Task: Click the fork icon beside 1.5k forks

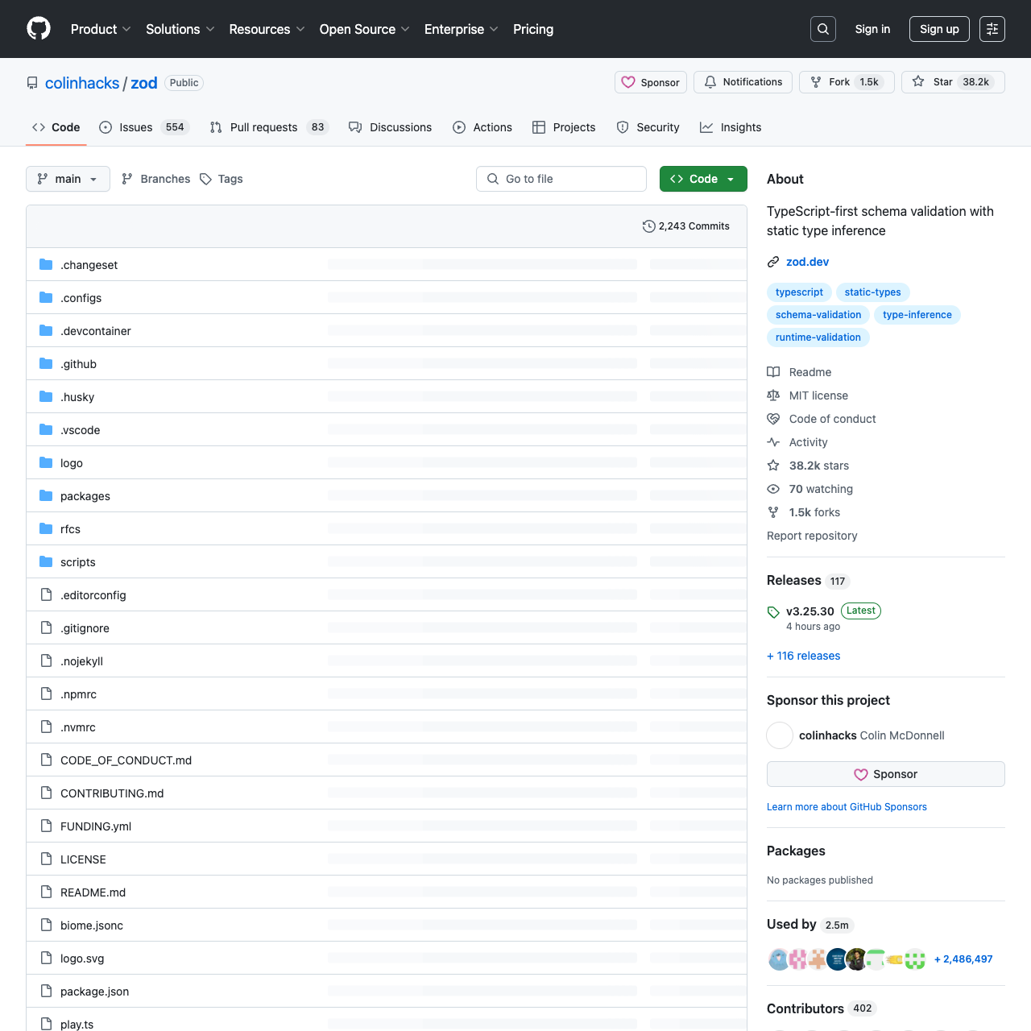Action: [773, 512]
